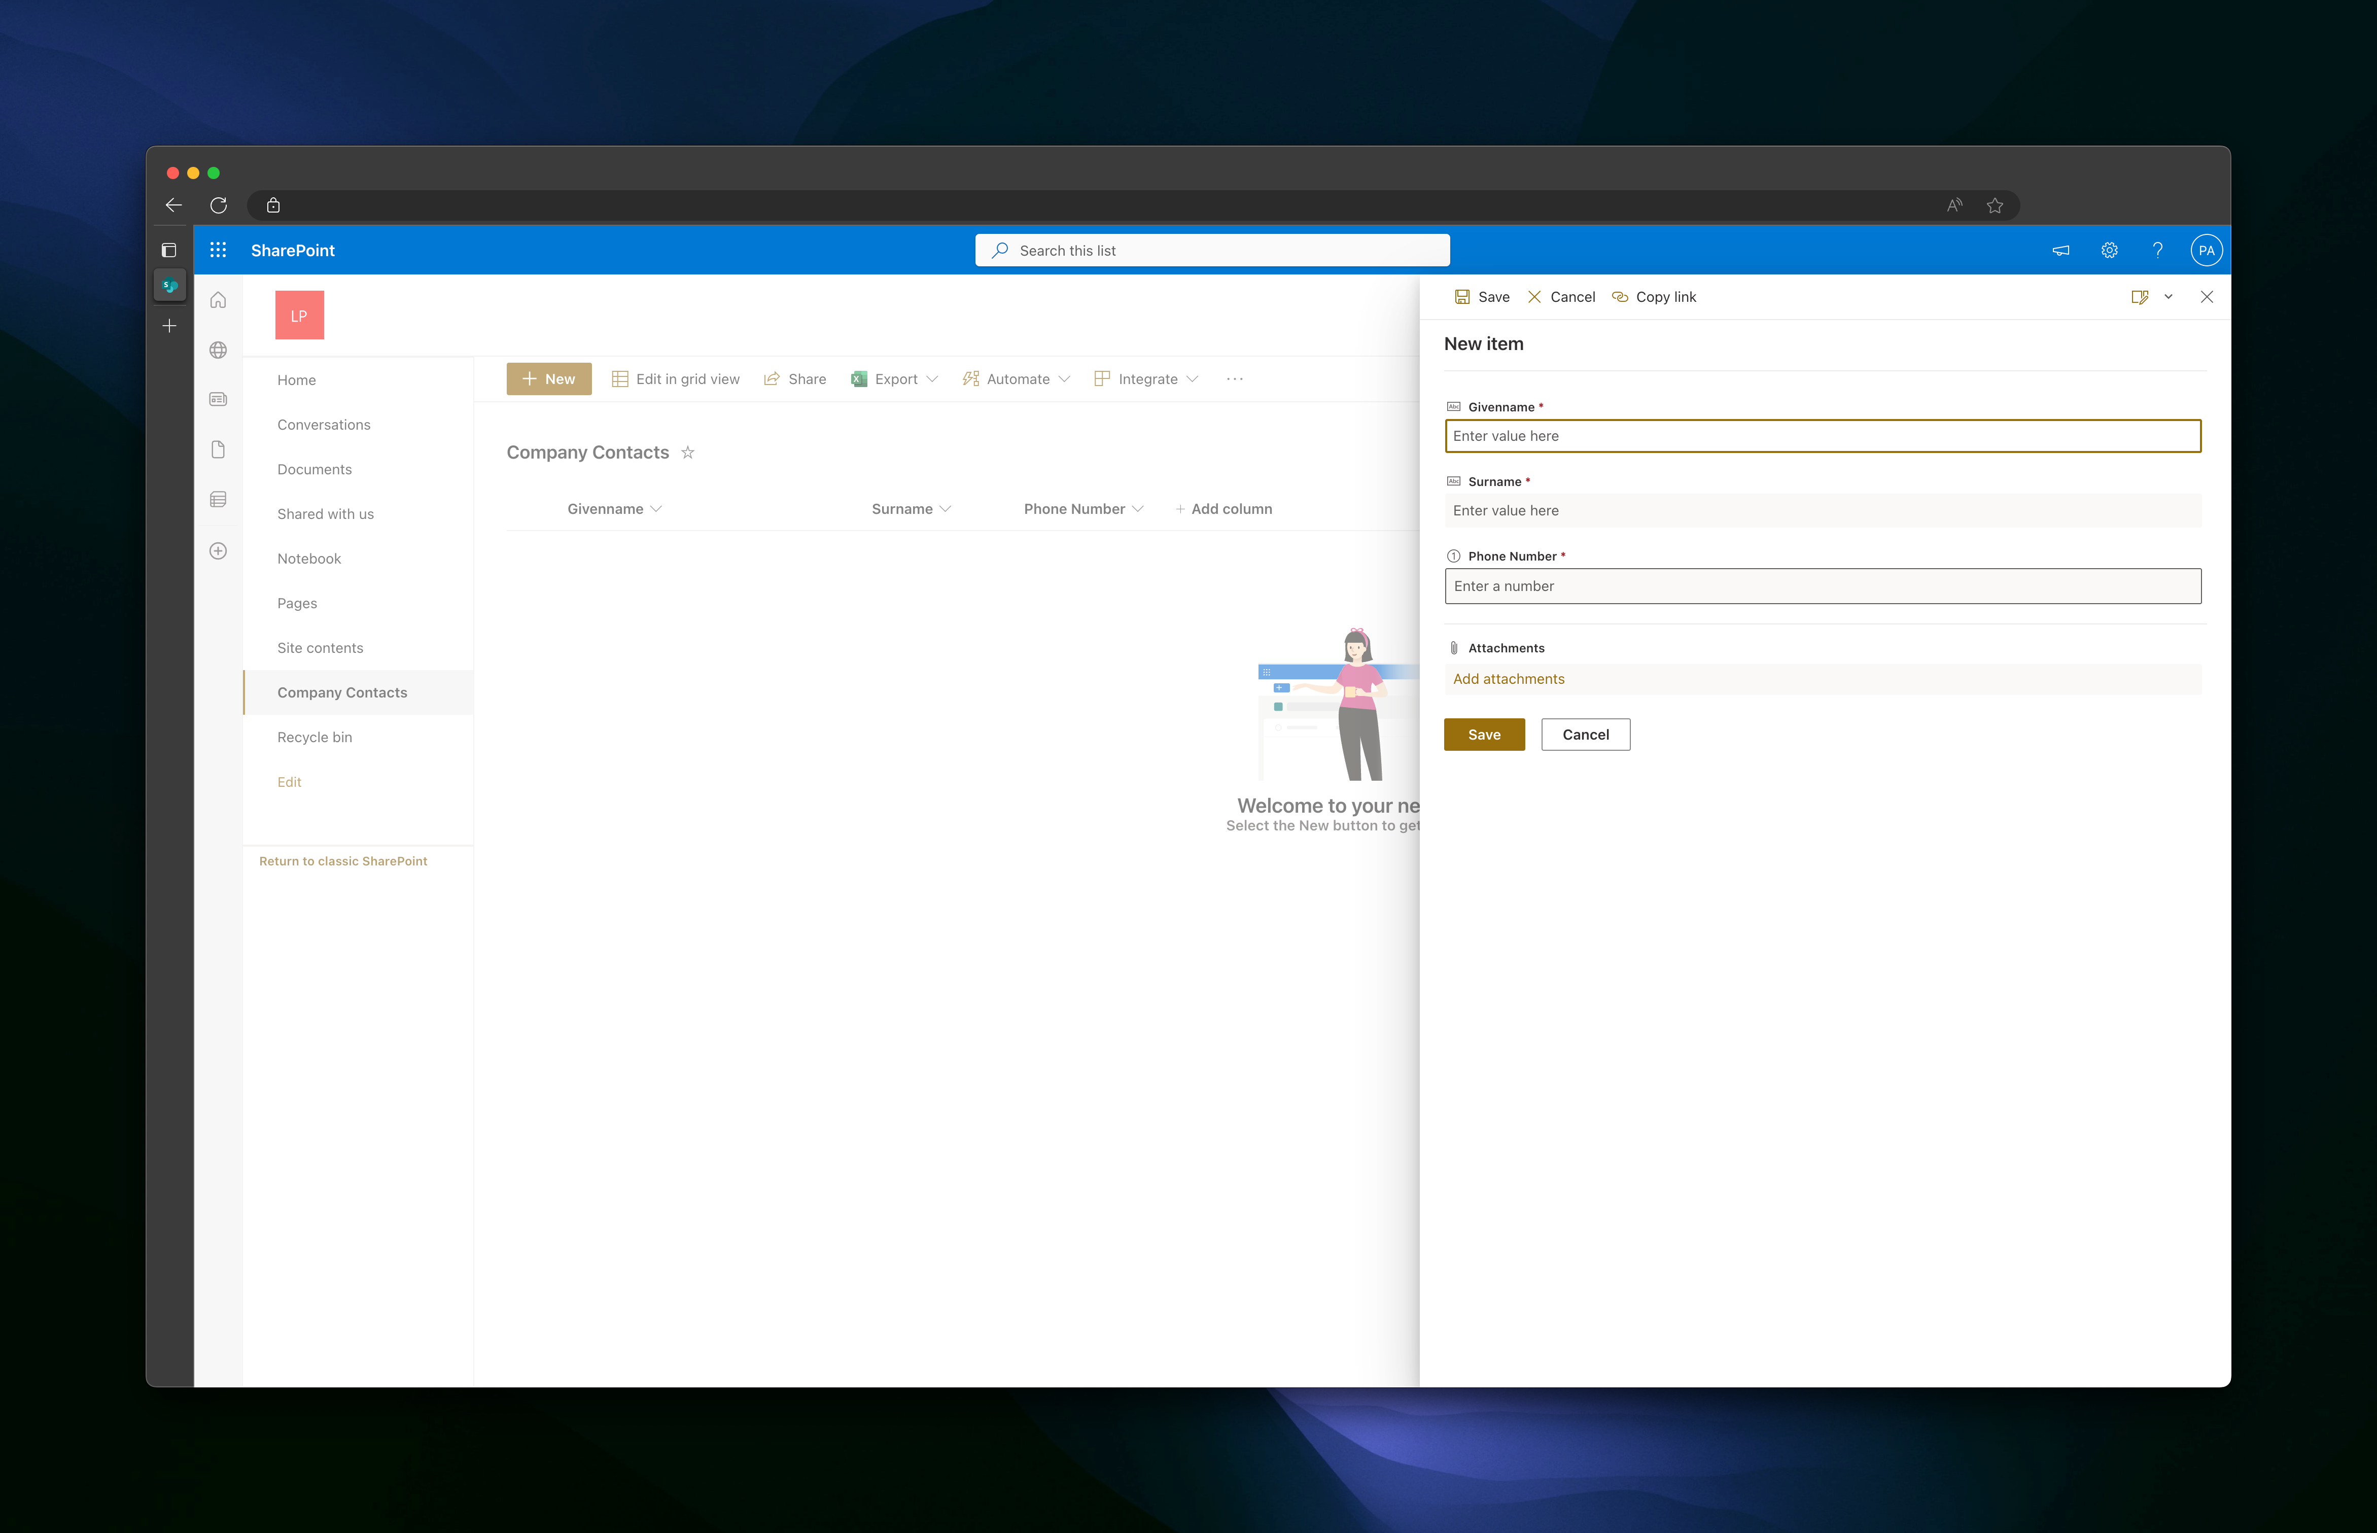The image size is (2377, 1533).
Task: Open the browser tab actions panel icon
Action: click(169, 251)
